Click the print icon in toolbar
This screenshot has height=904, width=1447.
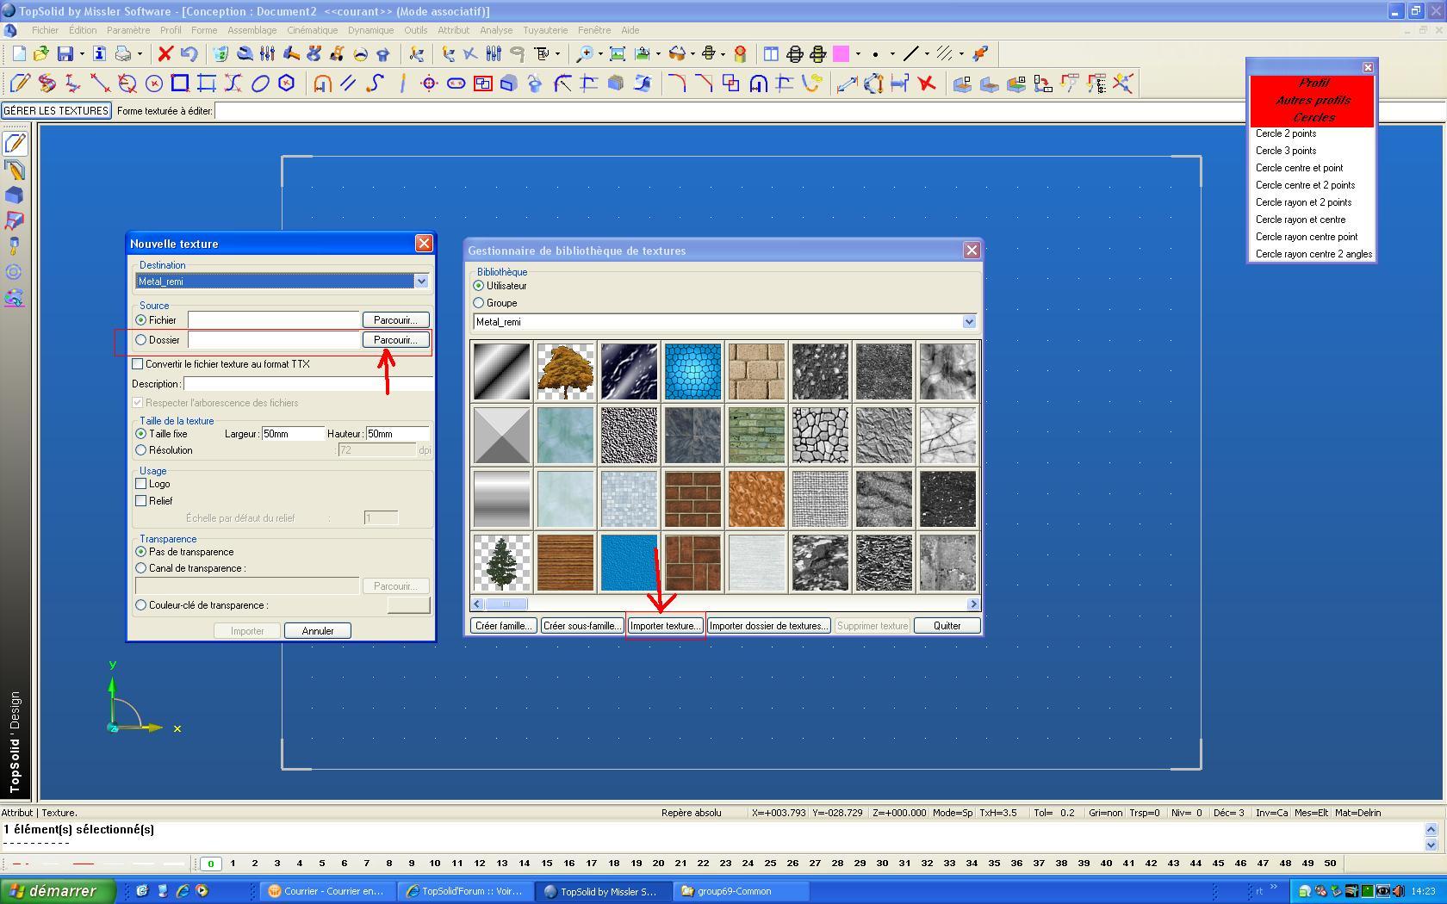123,53
